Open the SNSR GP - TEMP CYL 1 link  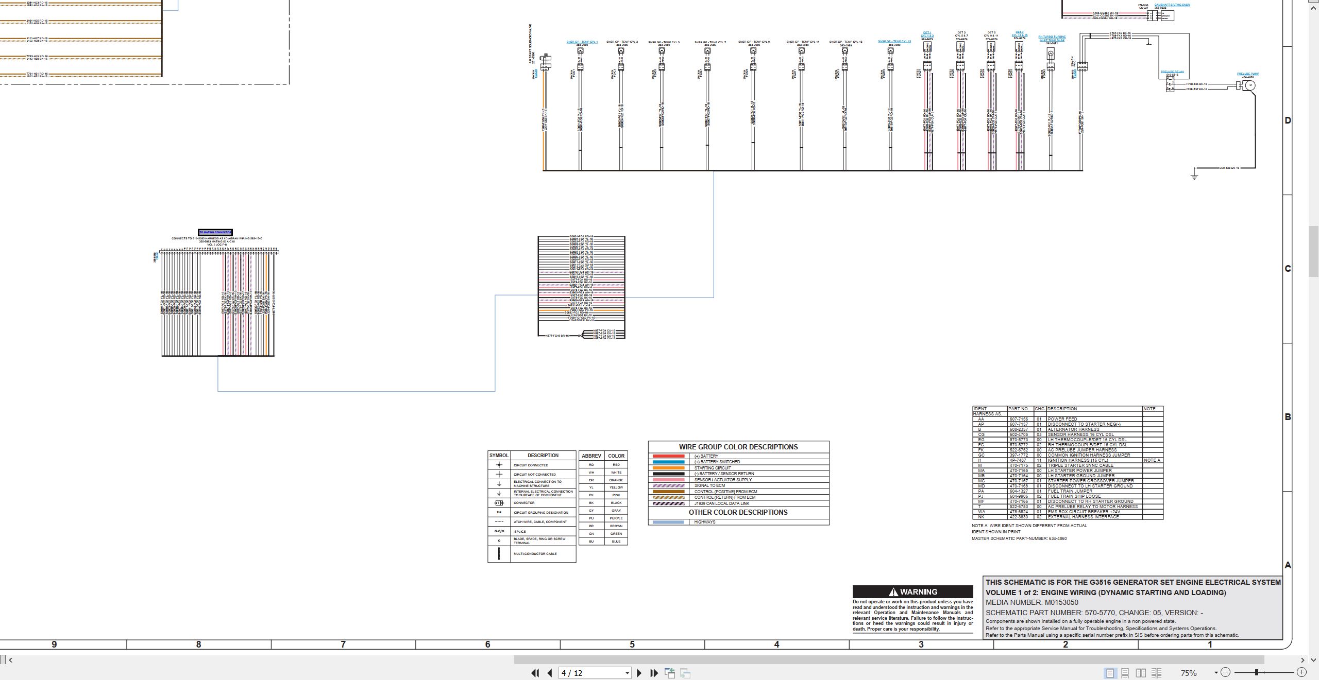click(582, 42)
